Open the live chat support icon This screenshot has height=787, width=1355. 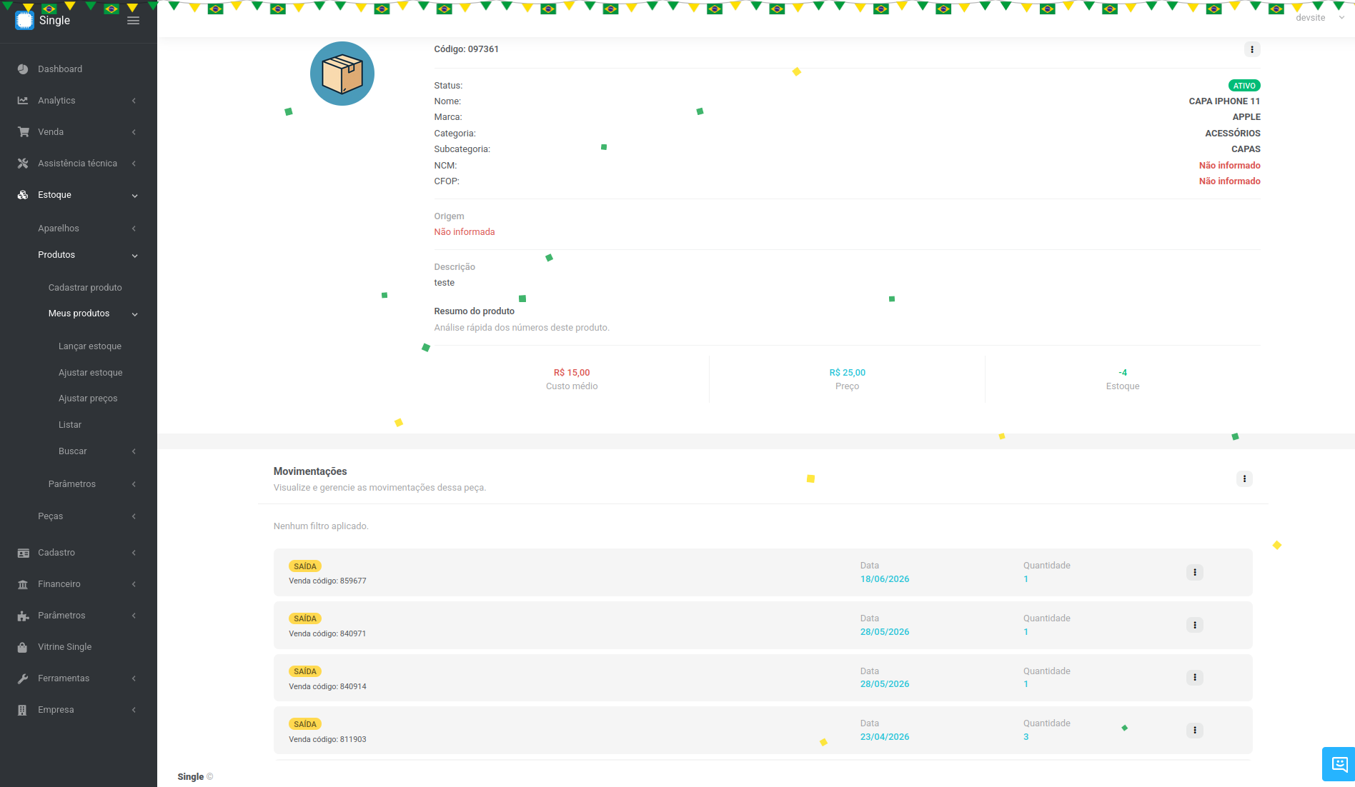[x=1339, y=764]
